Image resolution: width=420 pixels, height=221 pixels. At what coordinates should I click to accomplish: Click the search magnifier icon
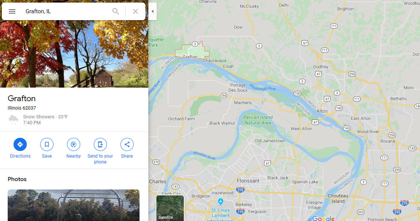pyautogui.click(x=115, y=11)
